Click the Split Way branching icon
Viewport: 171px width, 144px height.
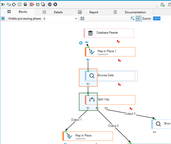[92, 100]
